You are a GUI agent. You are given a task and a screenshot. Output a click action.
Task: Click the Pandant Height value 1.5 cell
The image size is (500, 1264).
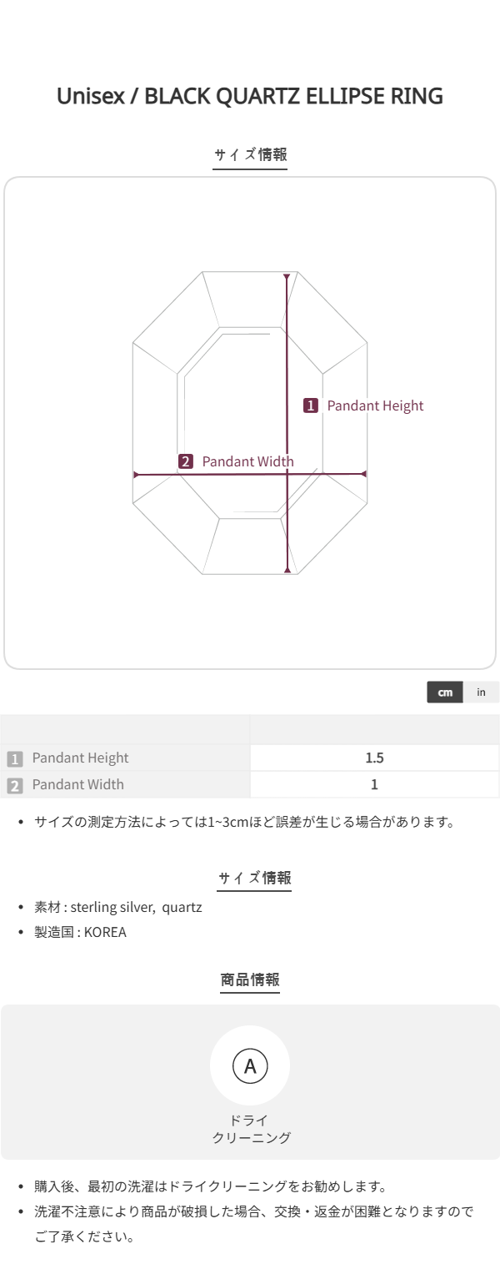pyautogui.click(x=374, y=758)
